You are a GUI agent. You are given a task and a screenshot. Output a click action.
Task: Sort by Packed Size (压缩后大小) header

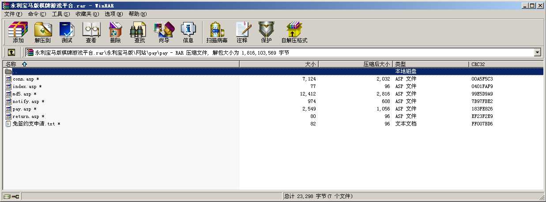coord(356,64)
